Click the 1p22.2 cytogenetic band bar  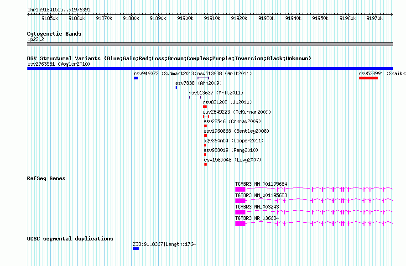pos(210,44)
